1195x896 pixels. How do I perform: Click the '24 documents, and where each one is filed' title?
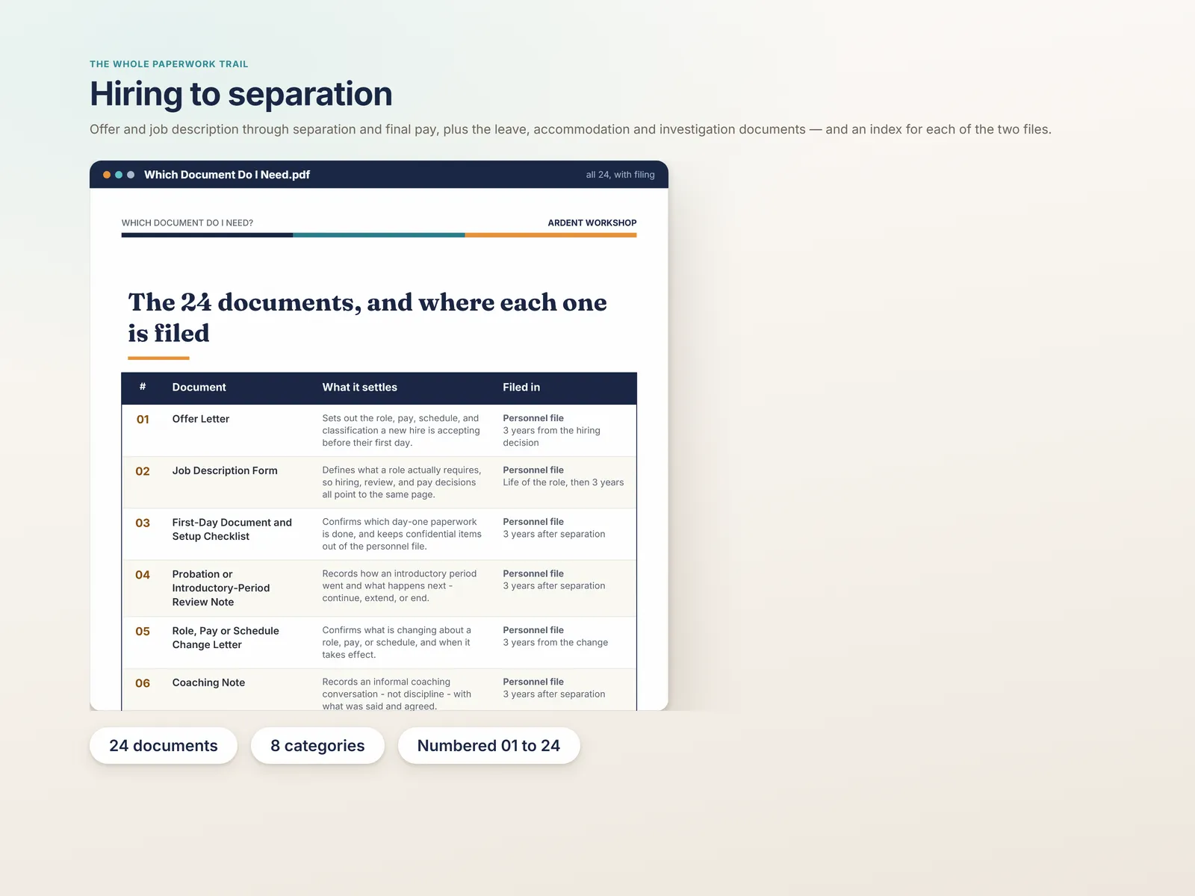coord(367,317)
